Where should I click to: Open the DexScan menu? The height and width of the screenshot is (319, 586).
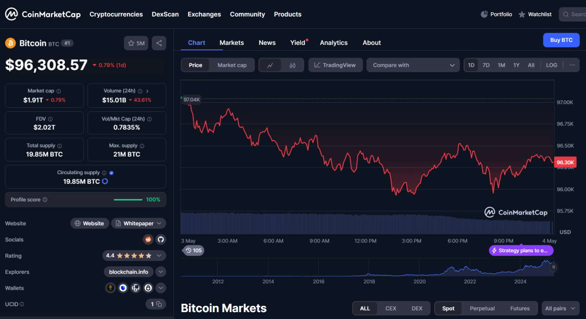pos(165,14)
